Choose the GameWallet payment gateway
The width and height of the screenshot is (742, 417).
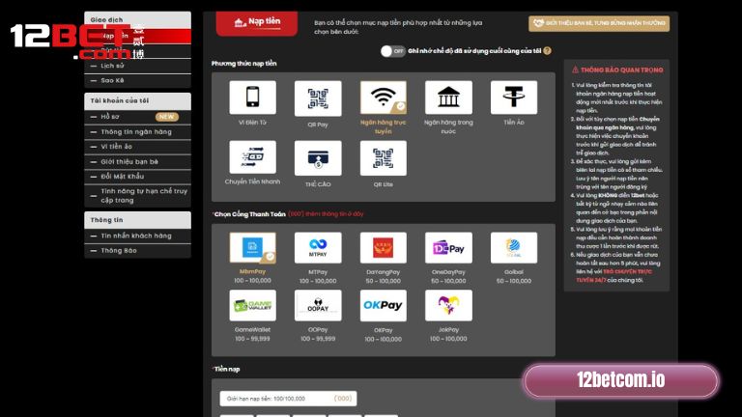[x=252, y=306]
